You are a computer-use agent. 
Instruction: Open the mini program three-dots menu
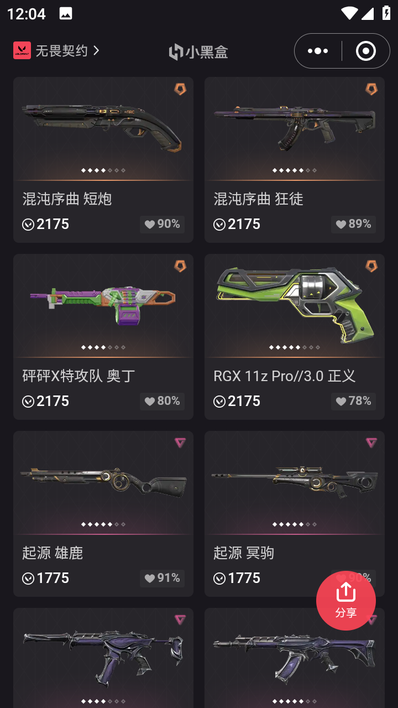point(318,51)
